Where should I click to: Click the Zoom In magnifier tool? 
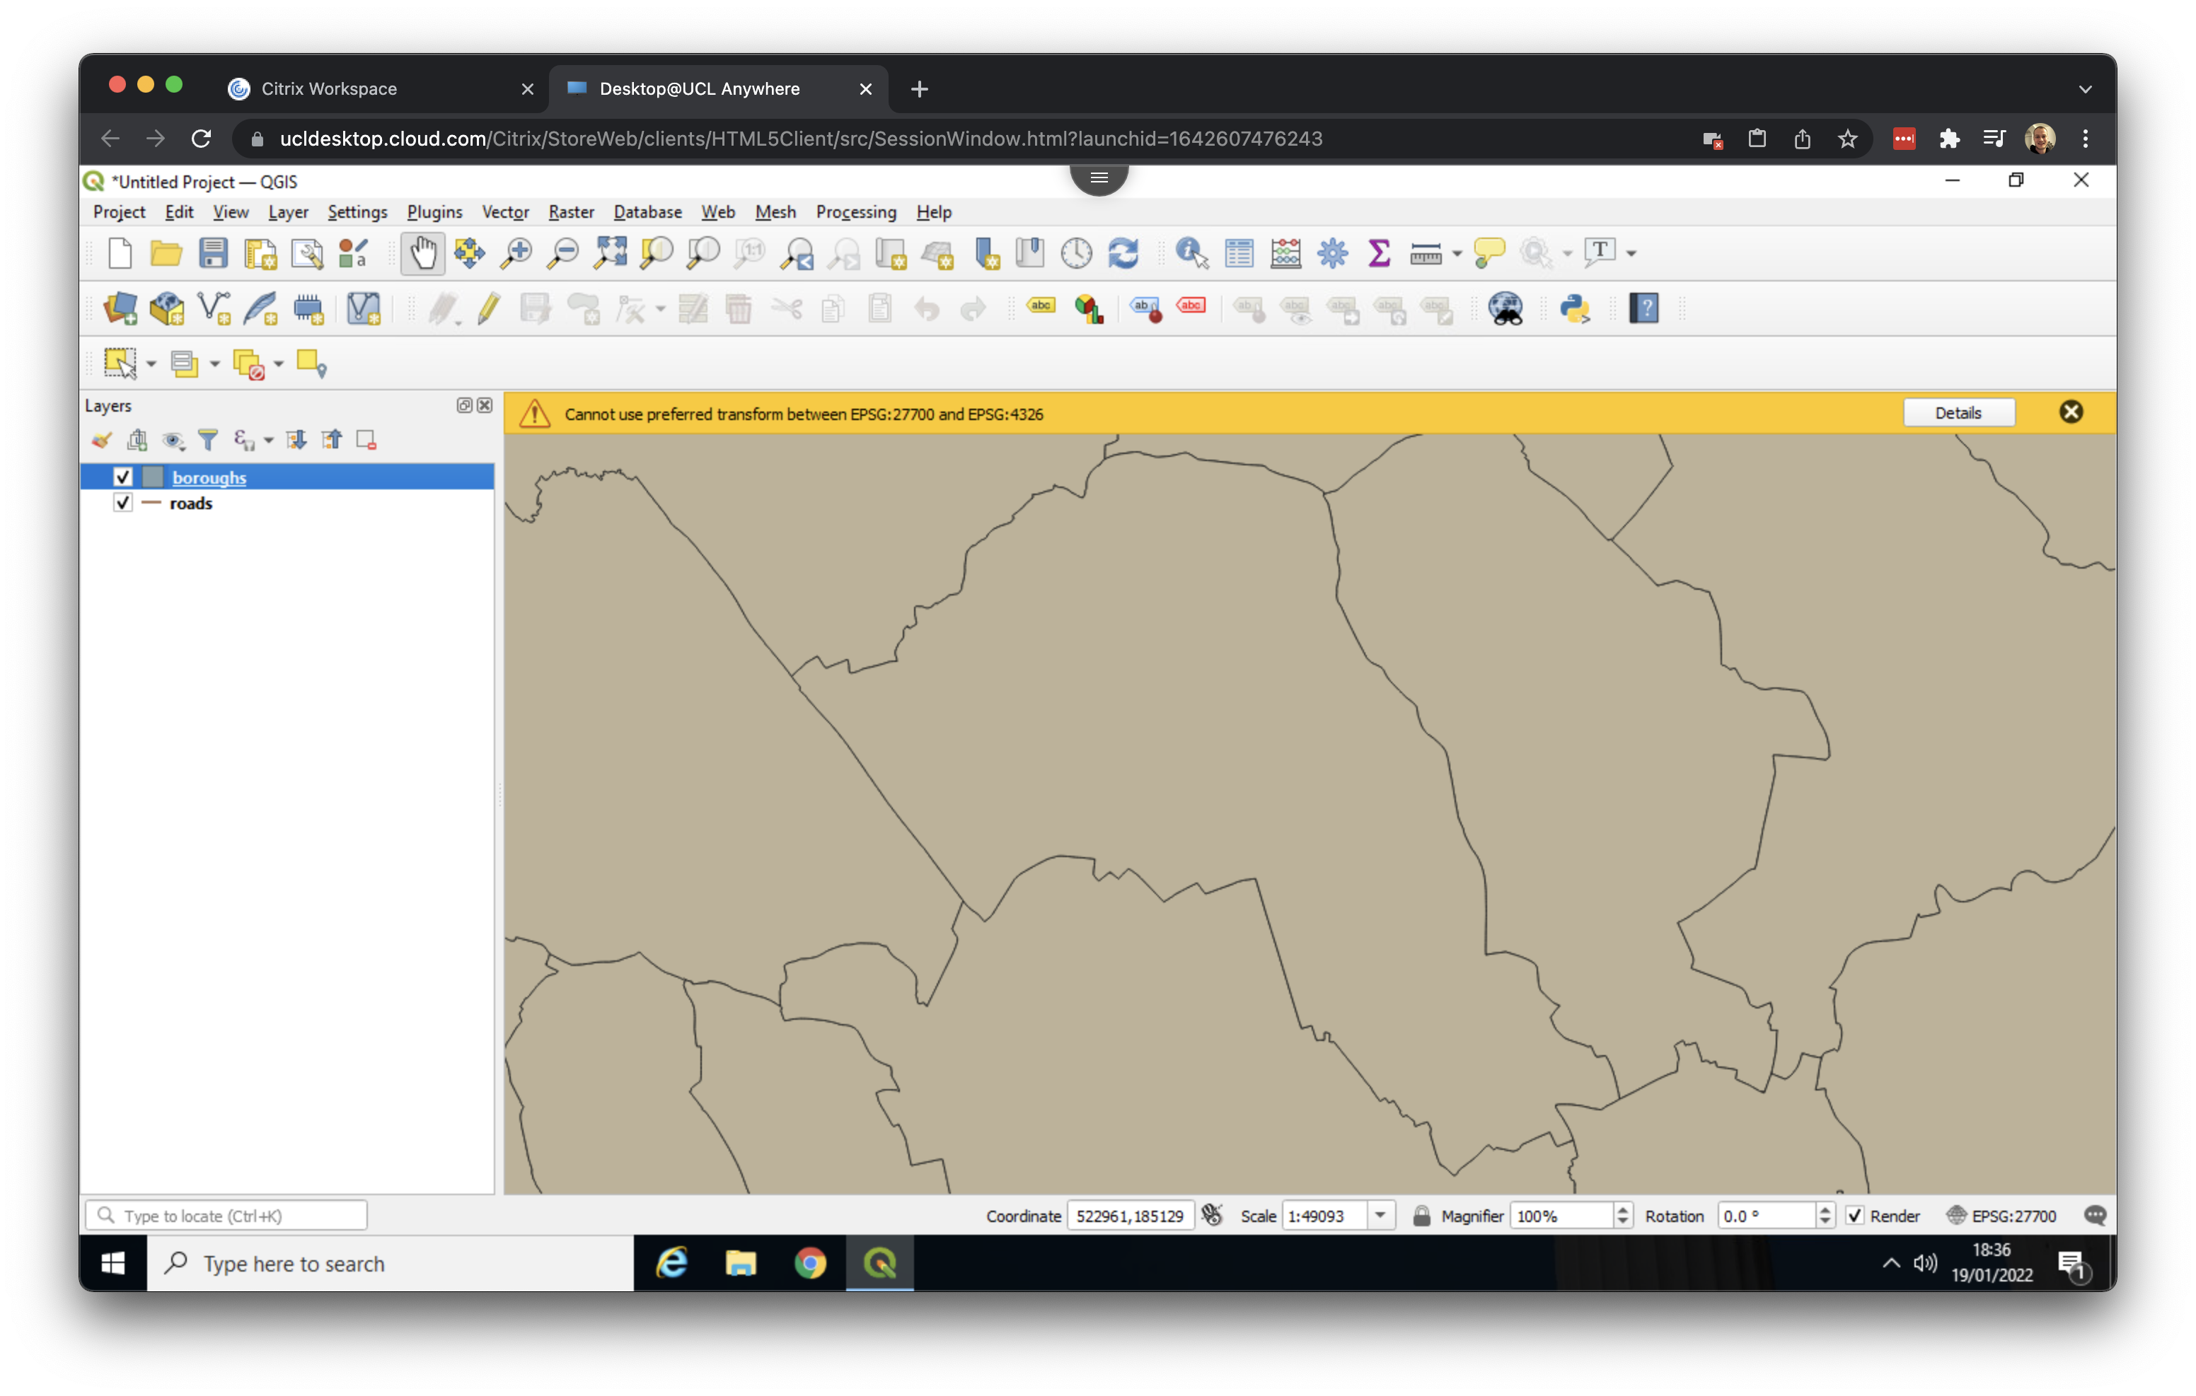(x=516, y=252)
